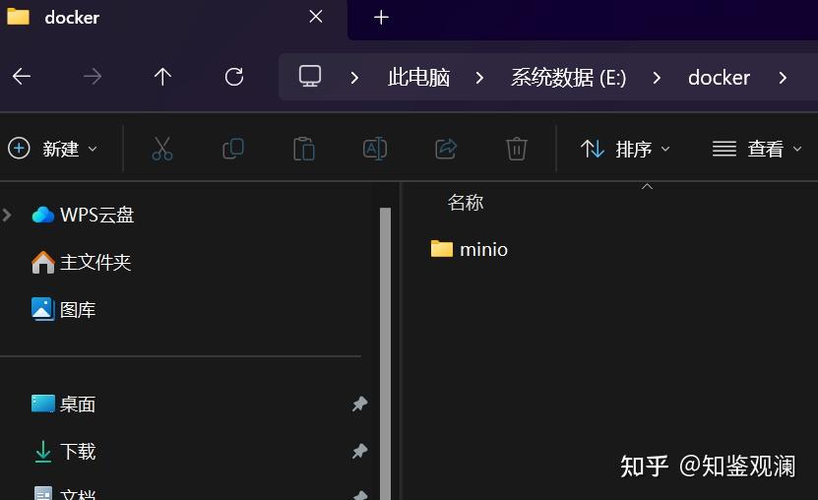Click the sidebar vertical scrollbar
818x500 pixels.
pyautogui.click(x=386, y=353)
